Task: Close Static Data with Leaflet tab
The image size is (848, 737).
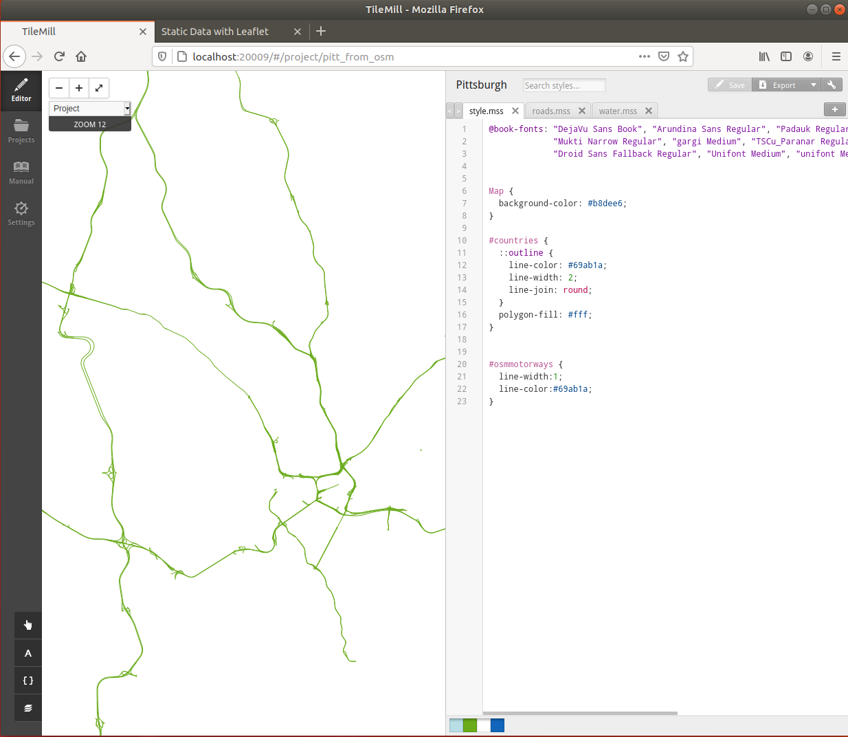Action: click(298, 32)
